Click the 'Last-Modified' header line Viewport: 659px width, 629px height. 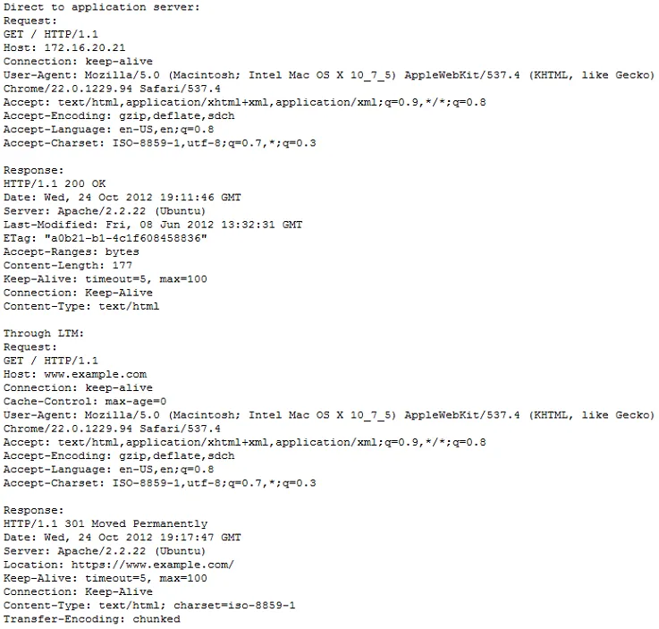pos(153,225)
